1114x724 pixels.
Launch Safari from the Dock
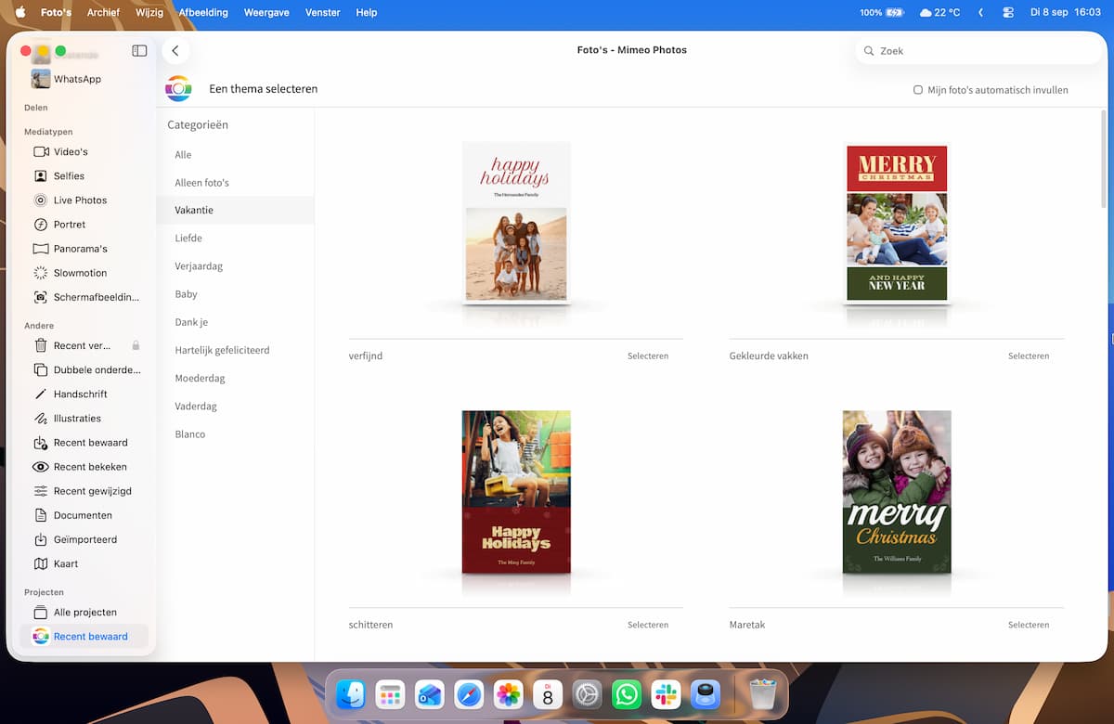tap(469, 694)
